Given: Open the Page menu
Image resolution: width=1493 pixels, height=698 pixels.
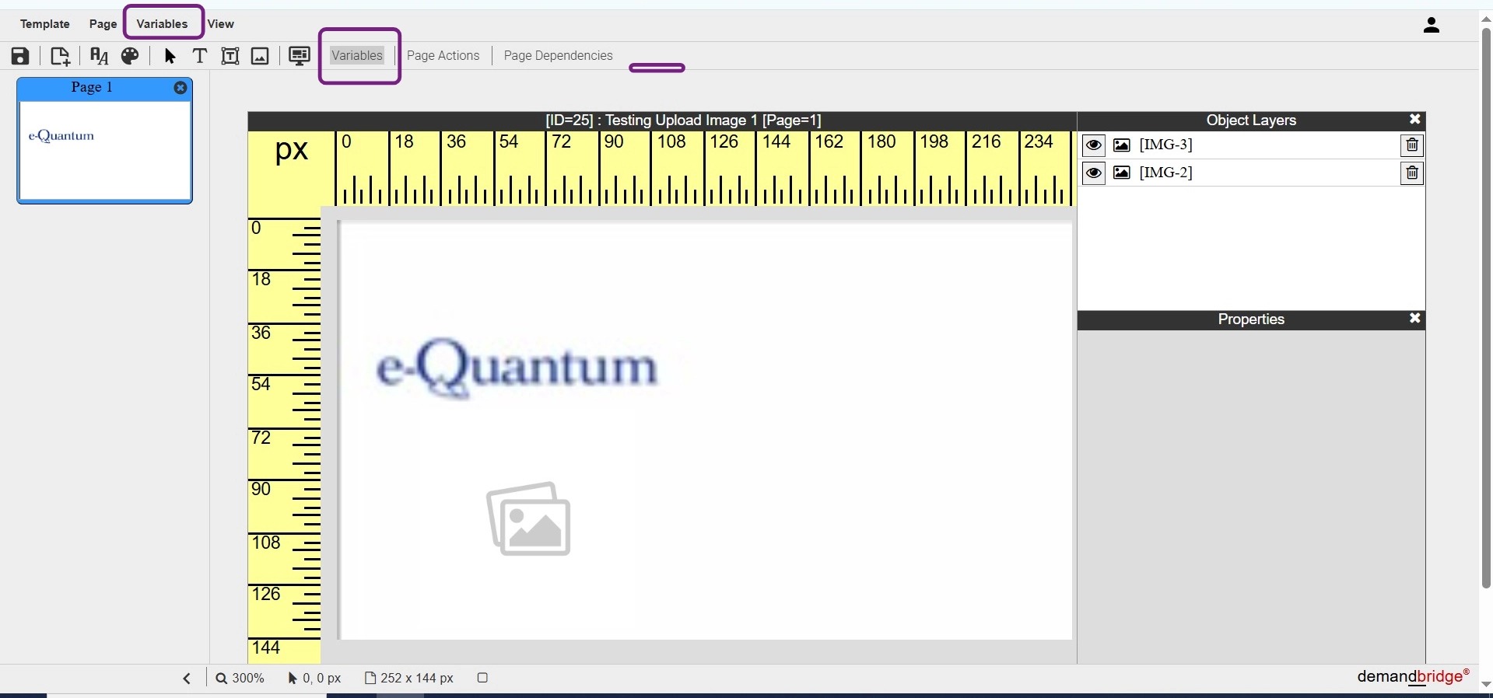Looking at the screenshot, I should [x=103, y=24].
